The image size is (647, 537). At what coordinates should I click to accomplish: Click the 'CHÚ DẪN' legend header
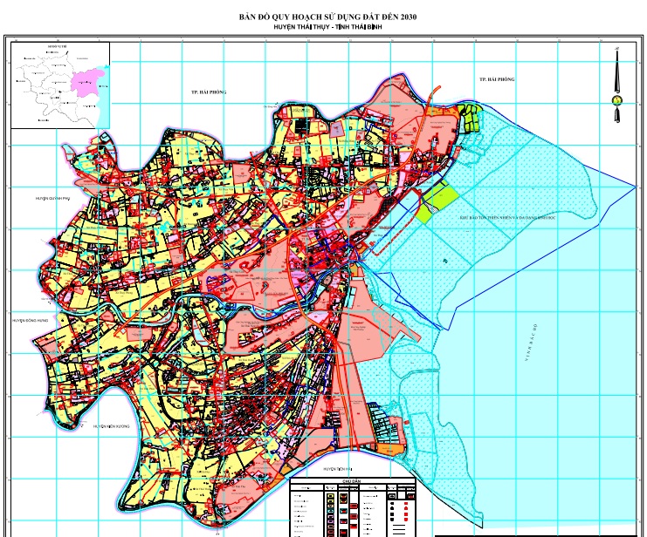[353, 481]
